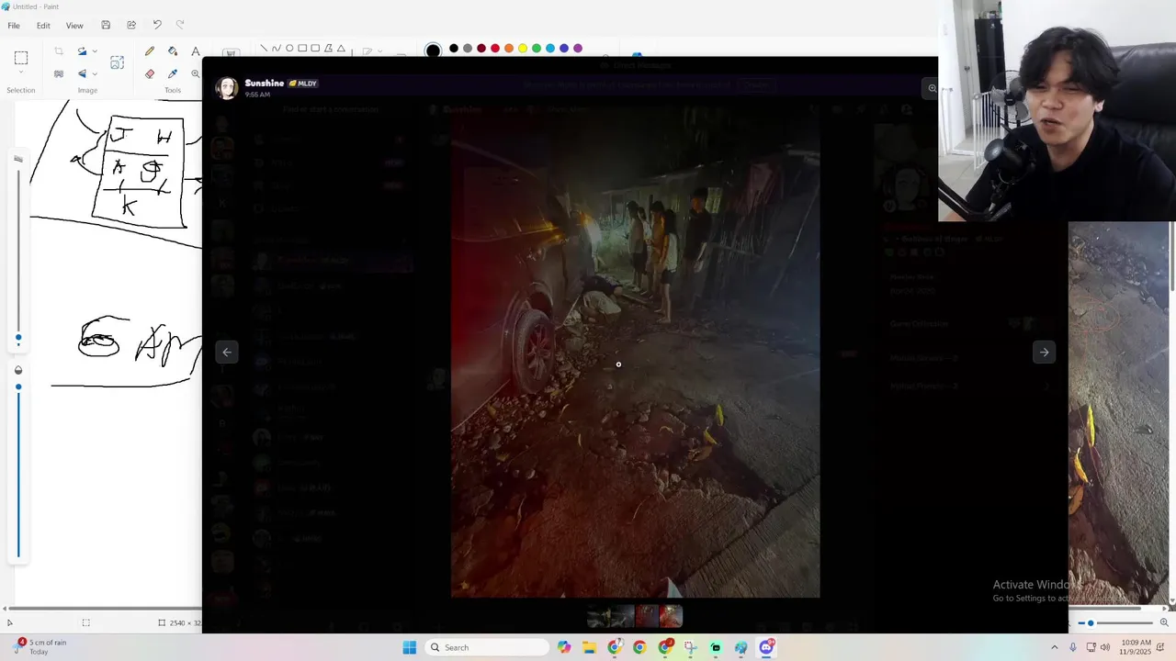Click the microphone tray icon
Screen dimensions: 1176x661
click(x=1072, y=647)
